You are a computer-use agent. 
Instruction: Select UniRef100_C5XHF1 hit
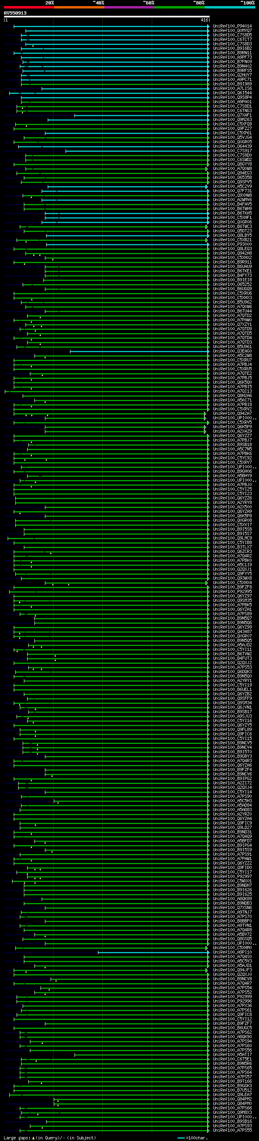click(232, 217)
